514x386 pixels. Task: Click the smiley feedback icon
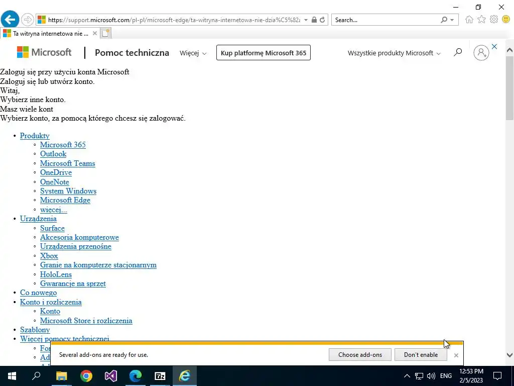(506, 20)
